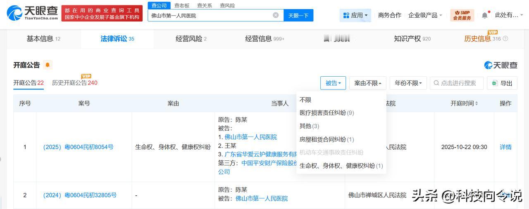Toggle the court notice alert bell
The width and height of the screenshot is (529, 209).
[48, 65]
